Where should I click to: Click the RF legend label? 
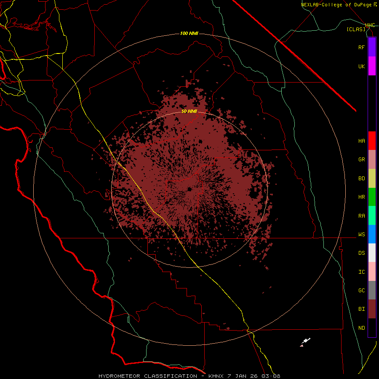pyautogui.click(x=361, y=47)
